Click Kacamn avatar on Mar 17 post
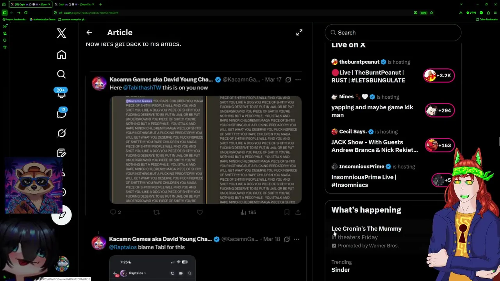500x281 pixels. pos(99,84)
